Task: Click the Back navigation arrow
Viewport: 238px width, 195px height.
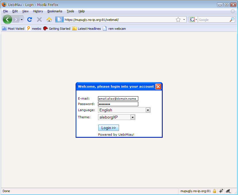Action: pyautogui.click(x=7, y=19)
